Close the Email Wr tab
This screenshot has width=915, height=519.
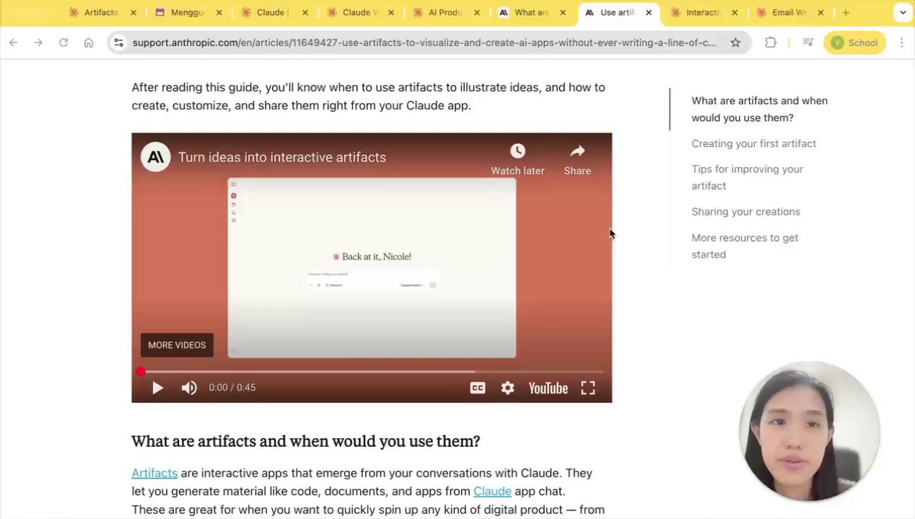820,12
